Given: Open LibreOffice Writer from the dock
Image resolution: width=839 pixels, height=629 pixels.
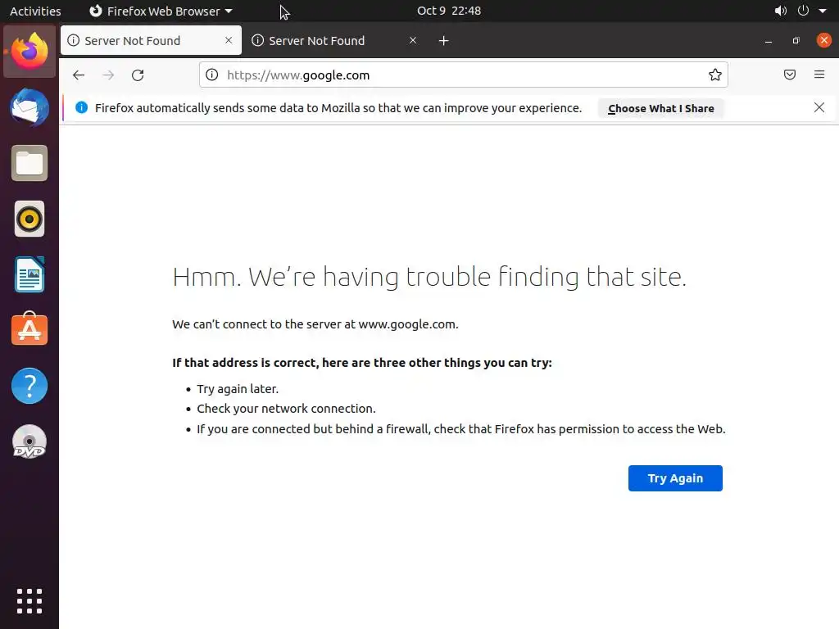Looking at the screenshot, I should (x=29, y=274).
